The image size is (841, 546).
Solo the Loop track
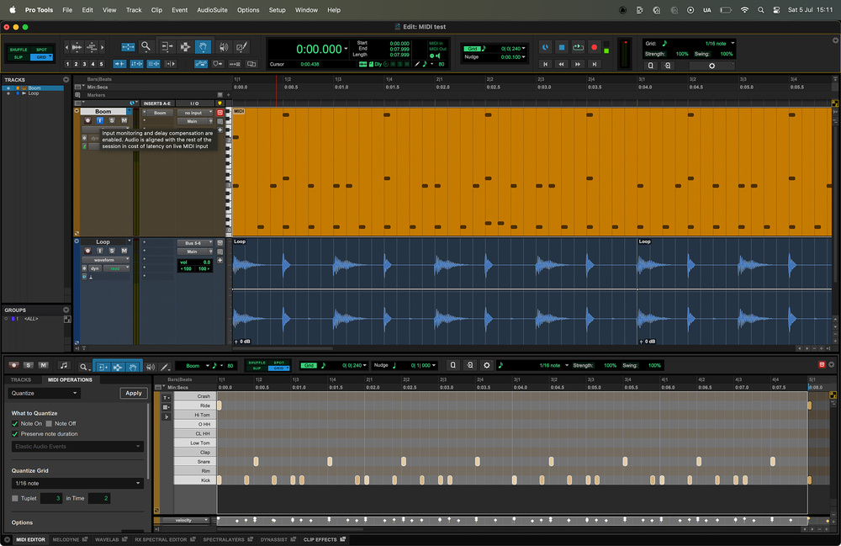[x=112, y=251]
